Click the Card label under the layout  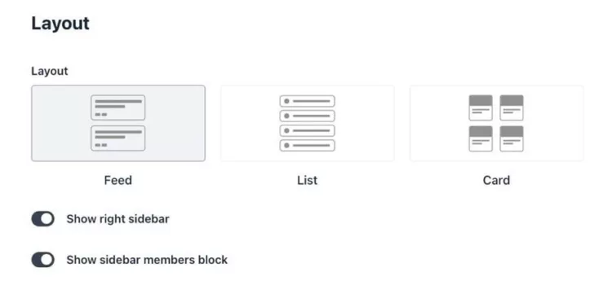click(x=496, y=180)
